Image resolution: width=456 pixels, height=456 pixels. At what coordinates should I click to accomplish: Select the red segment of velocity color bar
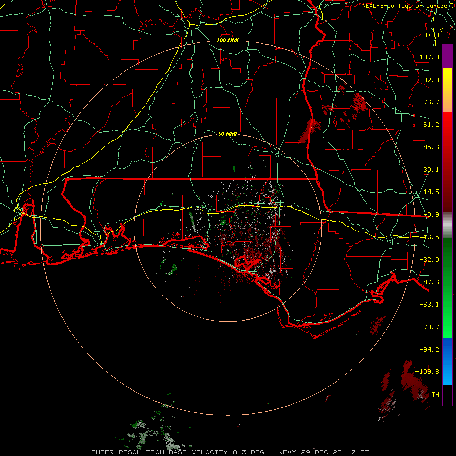447,162
